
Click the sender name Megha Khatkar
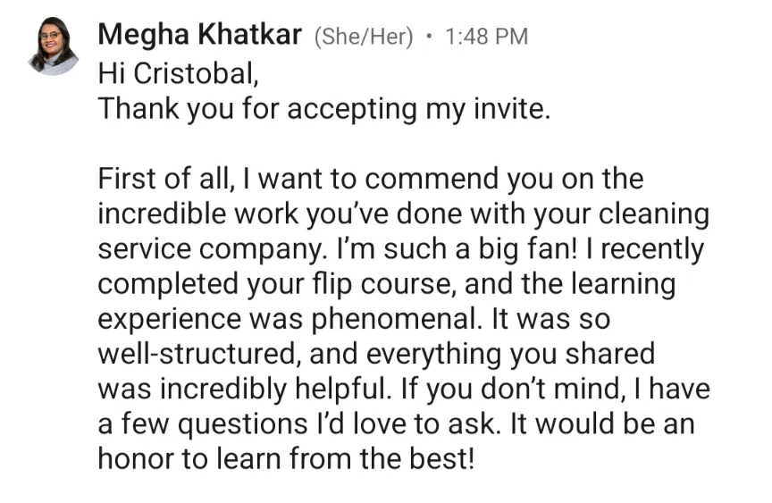pos(200,36)
